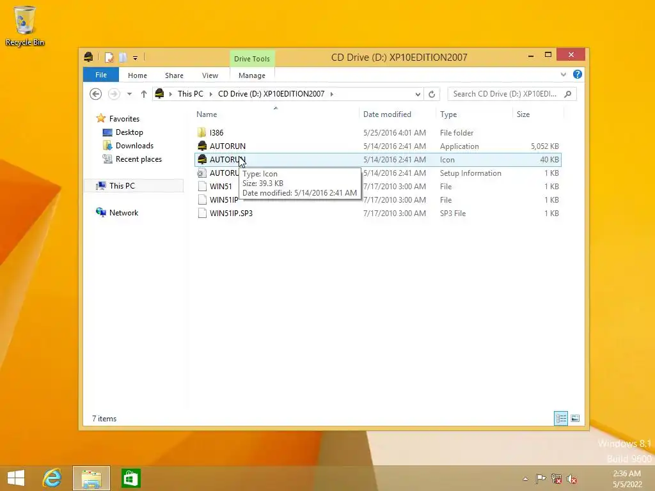
Task: Go forward with the Forward arrow
Action: coord(114,94)
